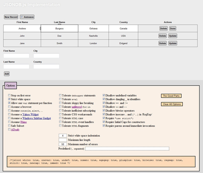Enable Stop on first error
This screenshot has width=203, height=173.
coord(9,95)
